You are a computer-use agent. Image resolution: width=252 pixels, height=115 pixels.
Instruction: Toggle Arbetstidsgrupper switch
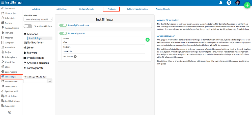tap(63, 33)
